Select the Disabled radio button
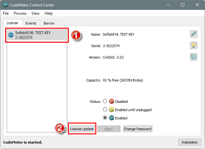Viewport: 205px width, 149px height. coord(105,102)
